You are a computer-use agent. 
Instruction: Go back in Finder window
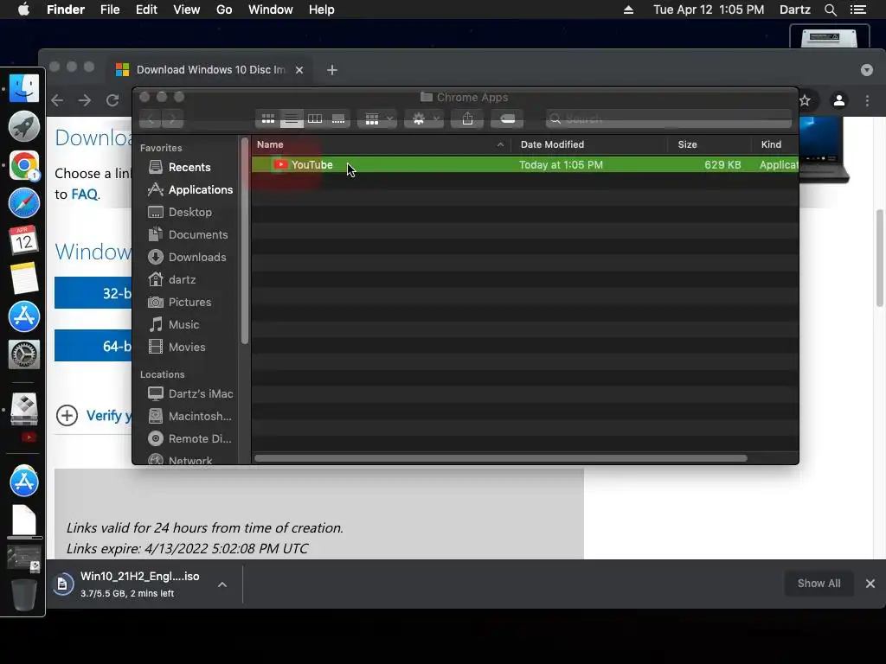pyautogui.click(x=151, y=118)
